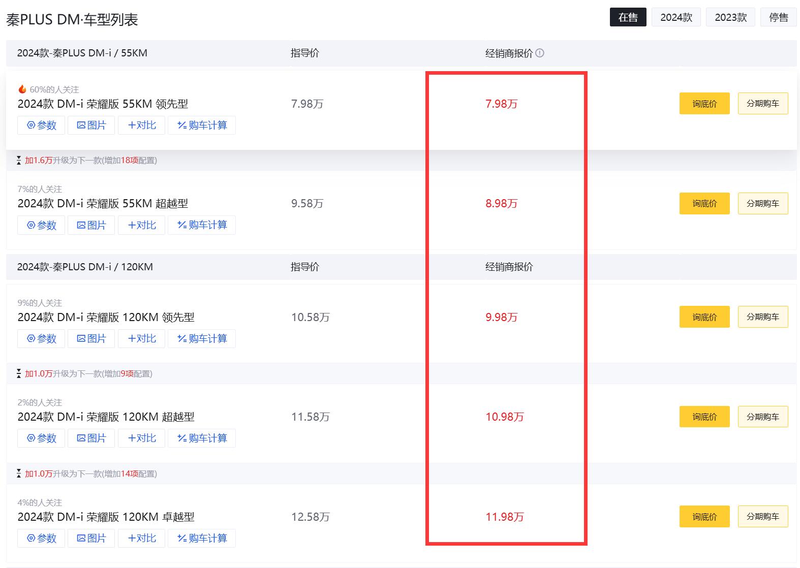
Task: Open 购车计算 for 120KM 卓越型
Action: click(x=202, y=538)
